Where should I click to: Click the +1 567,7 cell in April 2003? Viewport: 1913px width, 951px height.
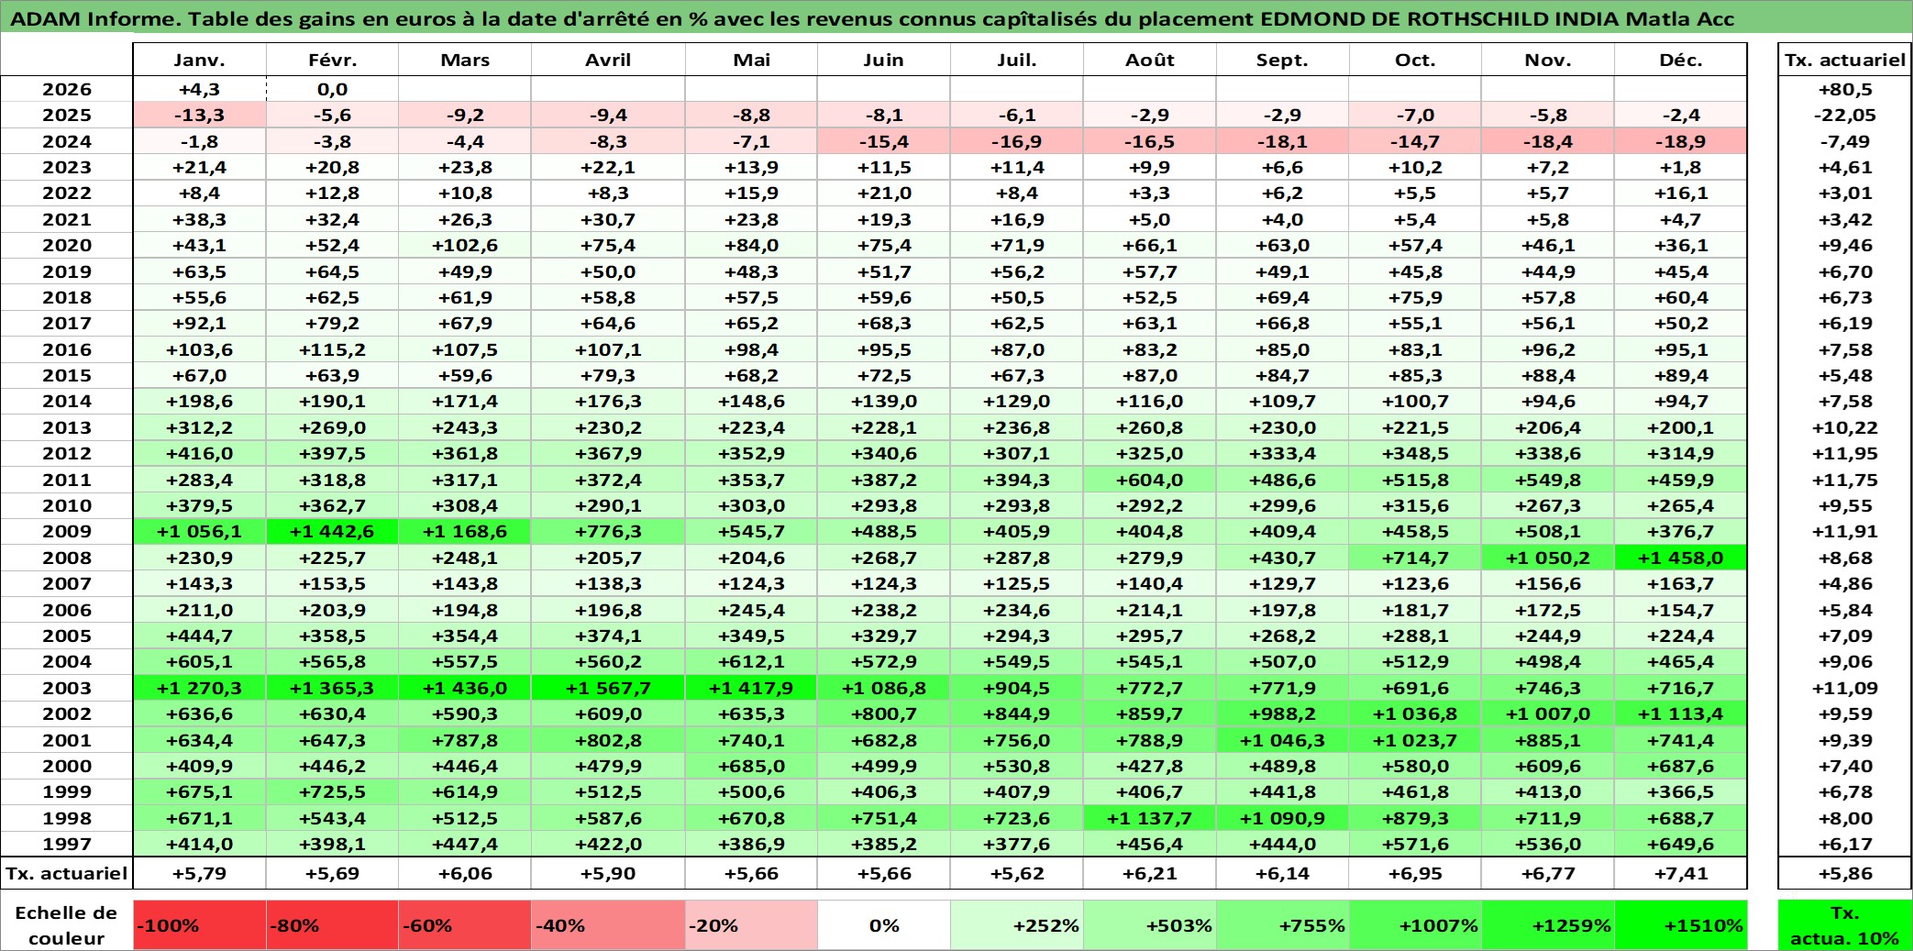(608, 688)
